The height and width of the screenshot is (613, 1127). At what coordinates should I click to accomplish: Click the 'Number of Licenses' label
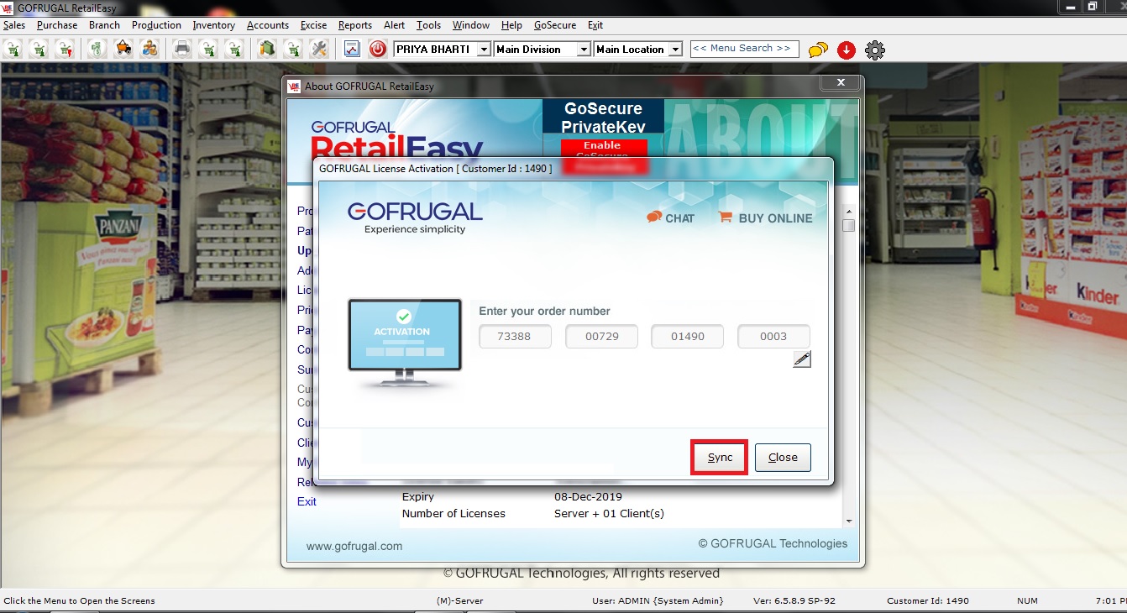453,513
